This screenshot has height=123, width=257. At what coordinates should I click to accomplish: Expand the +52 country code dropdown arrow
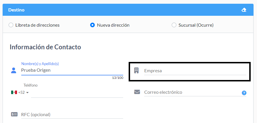27,93
